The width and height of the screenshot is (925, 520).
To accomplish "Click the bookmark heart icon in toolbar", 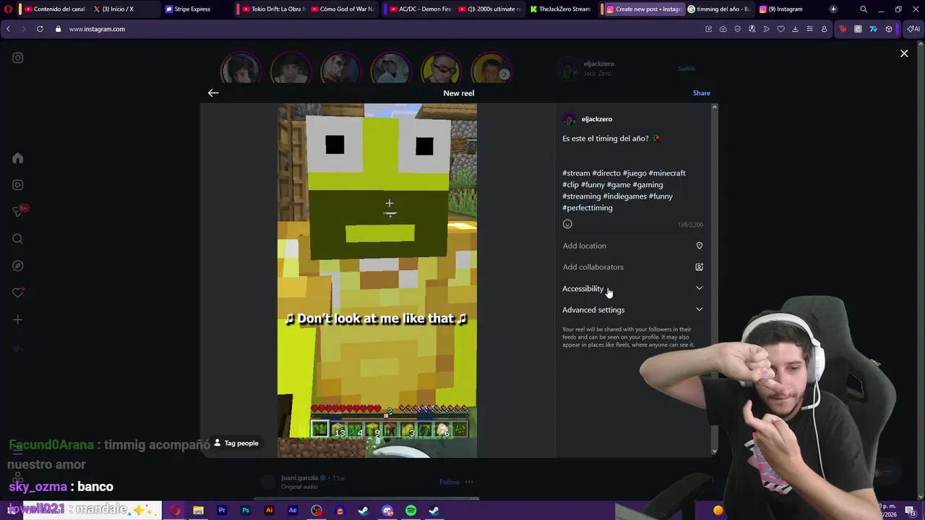I will (780, 29).
